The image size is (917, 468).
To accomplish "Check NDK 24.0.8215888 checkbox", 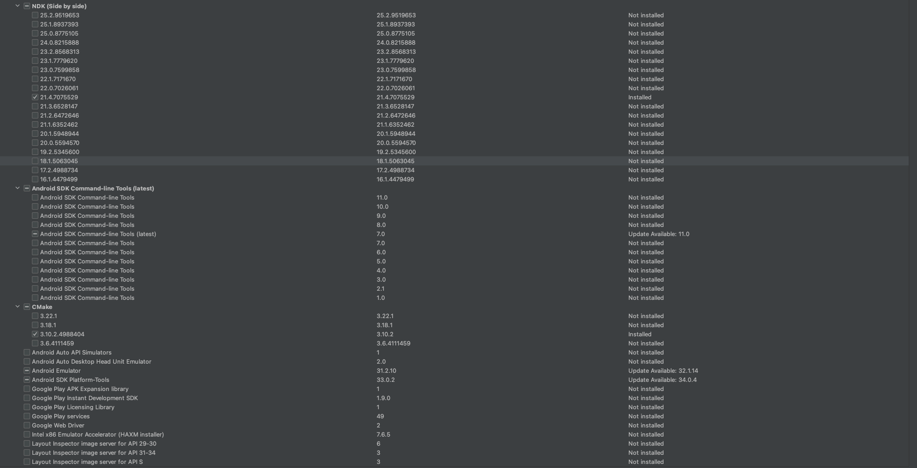I will coord(35,42).
